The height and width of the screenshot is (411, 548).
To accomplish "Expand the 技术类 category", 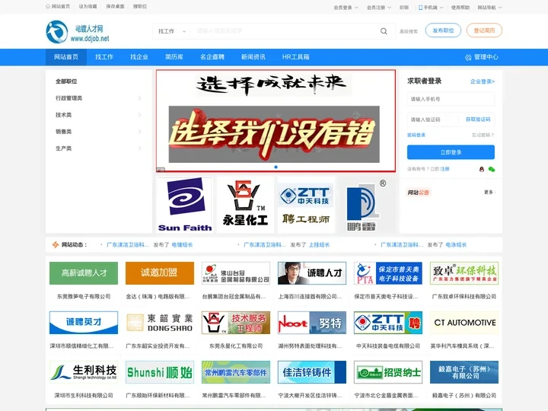I will point(98,115).
